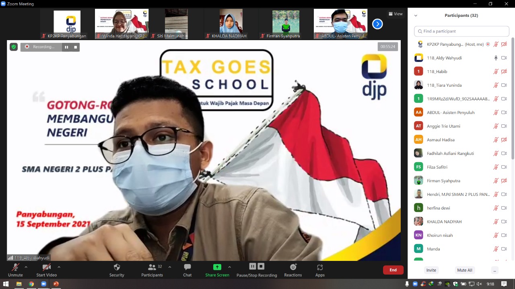The width and height of the screenshot is (515, 289).
Task: Open the Security shield icon
Action: [x=117, y=267]
